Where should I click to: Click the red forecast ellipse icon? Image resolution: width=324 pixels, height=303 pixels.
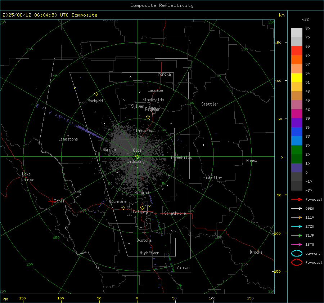(x=297, y=262)
